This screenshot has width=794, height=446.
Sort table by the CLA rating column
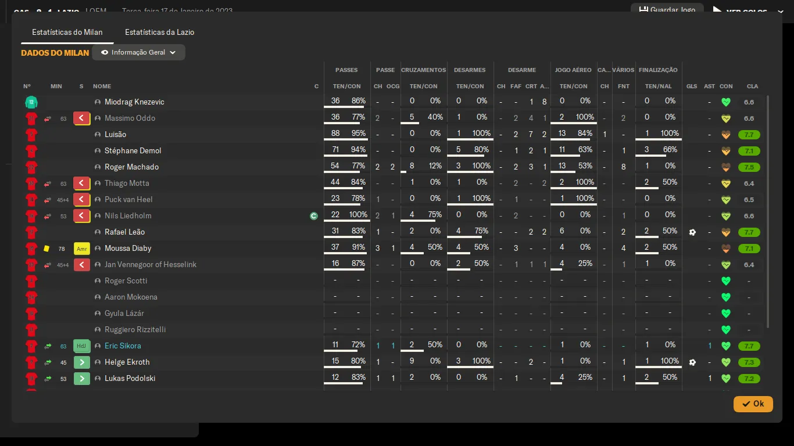(x=752, y=87)
